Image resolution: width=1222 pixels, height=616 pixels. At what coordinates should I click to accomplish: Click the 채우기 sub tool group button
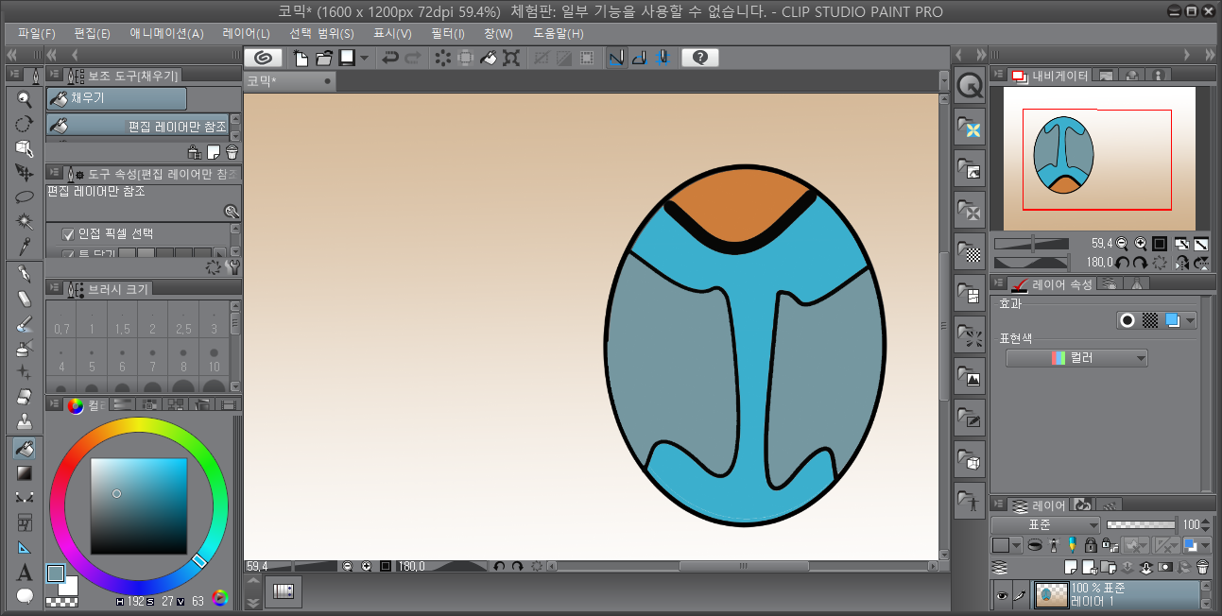[x=116, y=98]
